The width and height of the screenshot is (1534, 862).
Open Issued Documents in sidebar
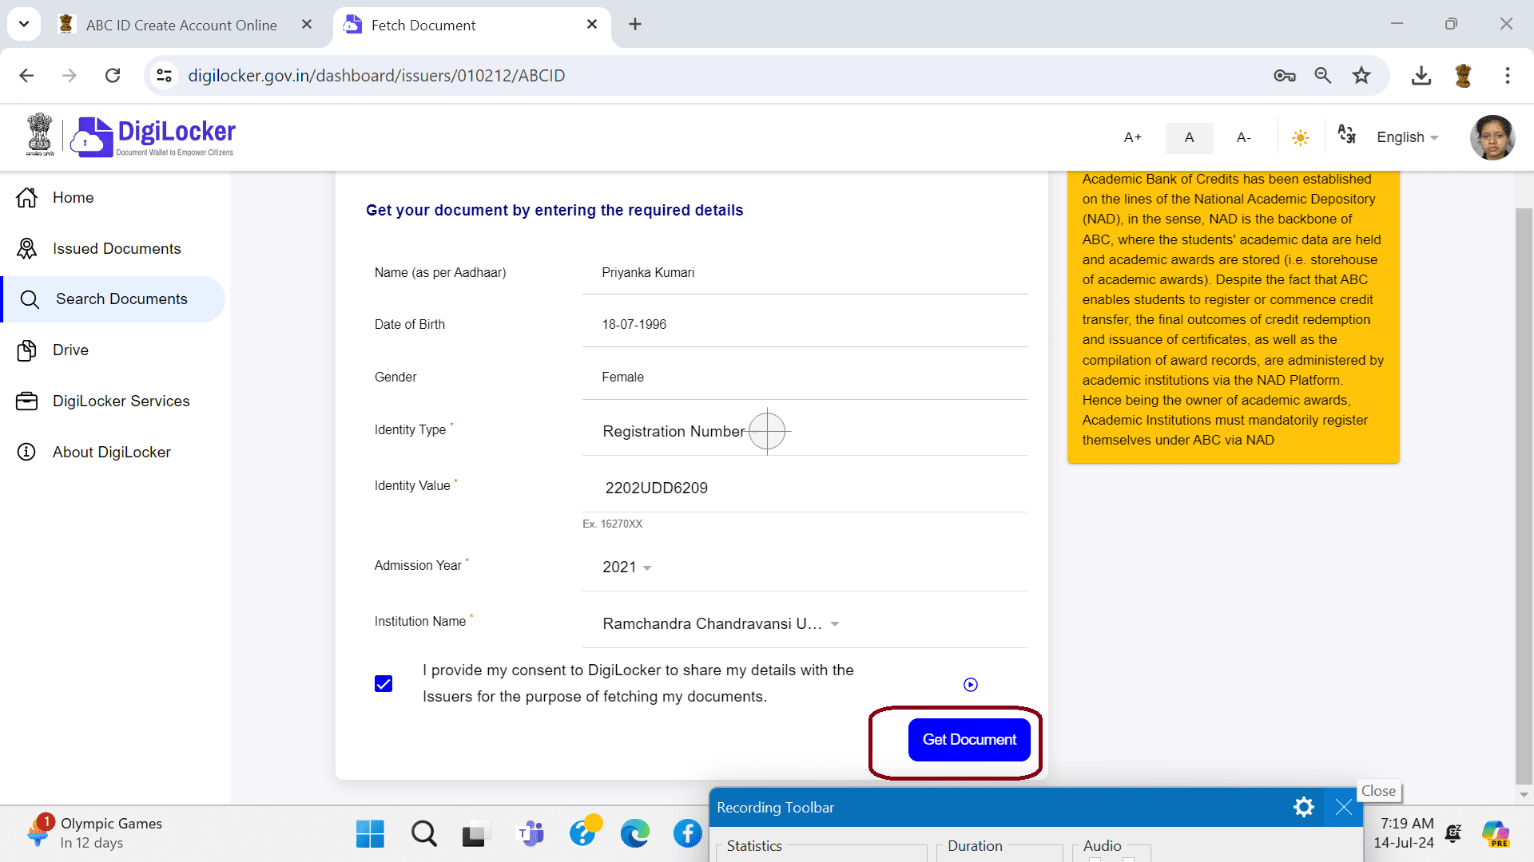coord(99,248)
